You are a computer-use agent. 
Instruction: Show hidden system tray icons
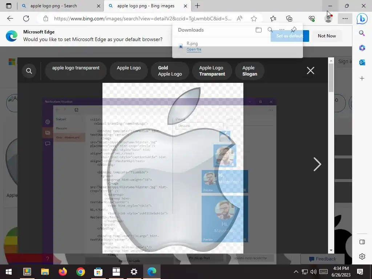click(x=296, y=272)
